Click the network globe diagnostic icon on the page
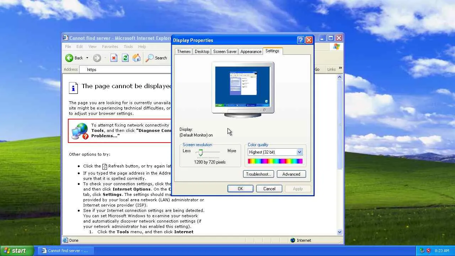This screenshot has height=256, width=455. [80, 131]
